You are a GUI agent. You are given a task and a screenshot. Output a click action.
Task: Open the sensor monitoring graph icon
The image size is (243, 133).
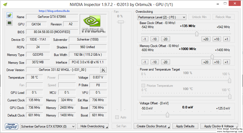point(9,23)
